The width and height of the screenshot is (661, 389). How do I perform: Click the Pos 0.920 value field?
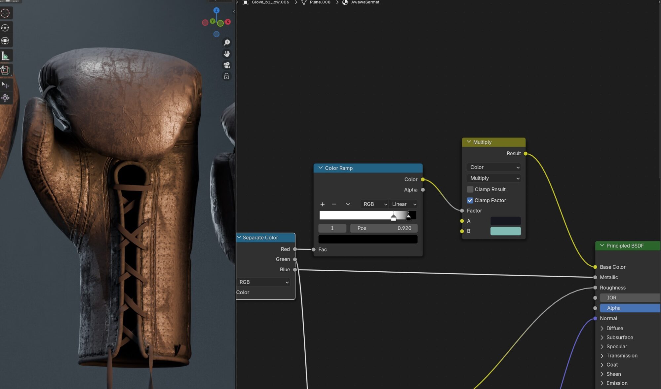(384, 228)
